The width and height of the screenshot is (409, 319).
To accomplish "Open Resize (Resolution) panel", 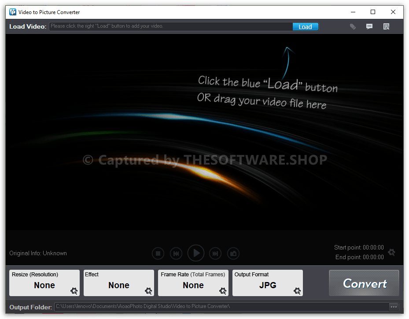I will click(x=44, y=283).
